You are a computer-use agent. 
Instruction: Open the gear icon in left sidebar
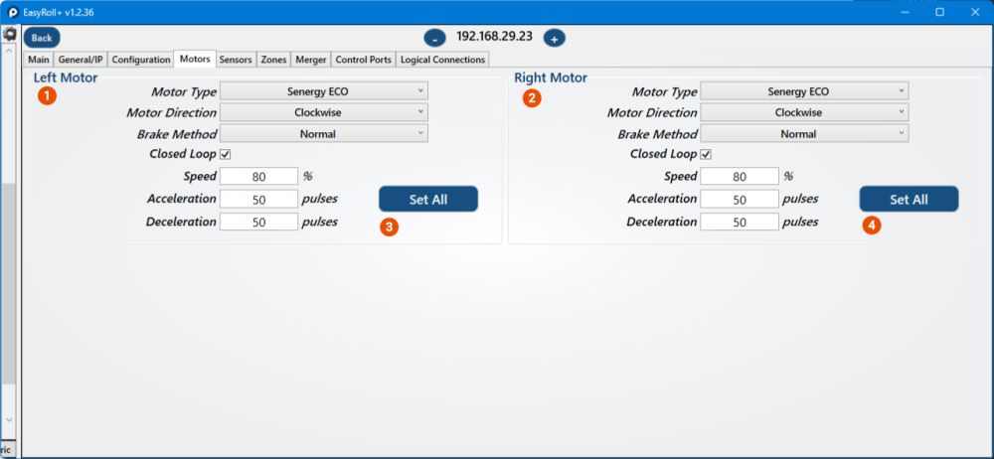click(10, 34)
